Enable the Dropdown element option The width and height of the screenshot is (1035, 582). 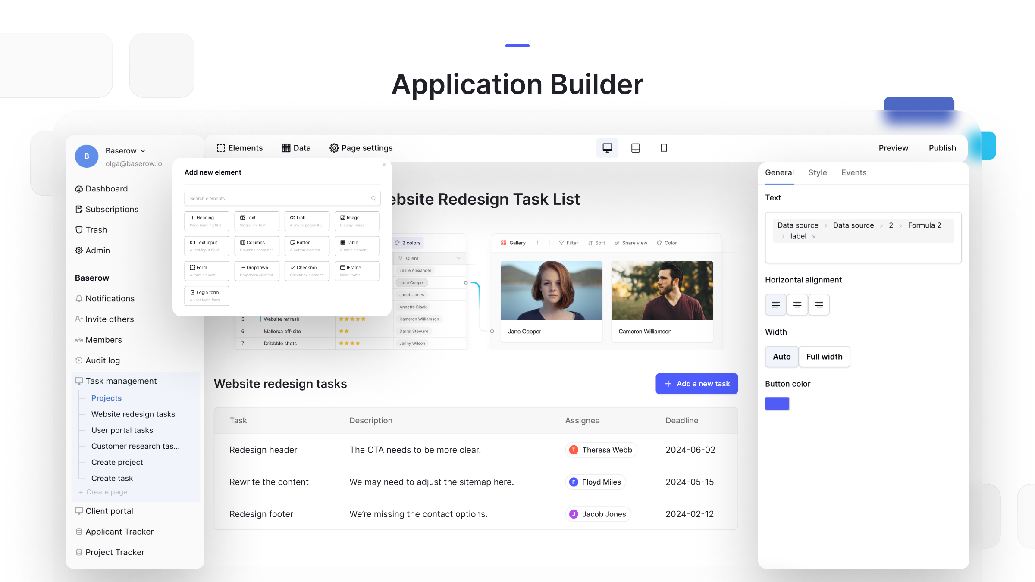(257, 270)
